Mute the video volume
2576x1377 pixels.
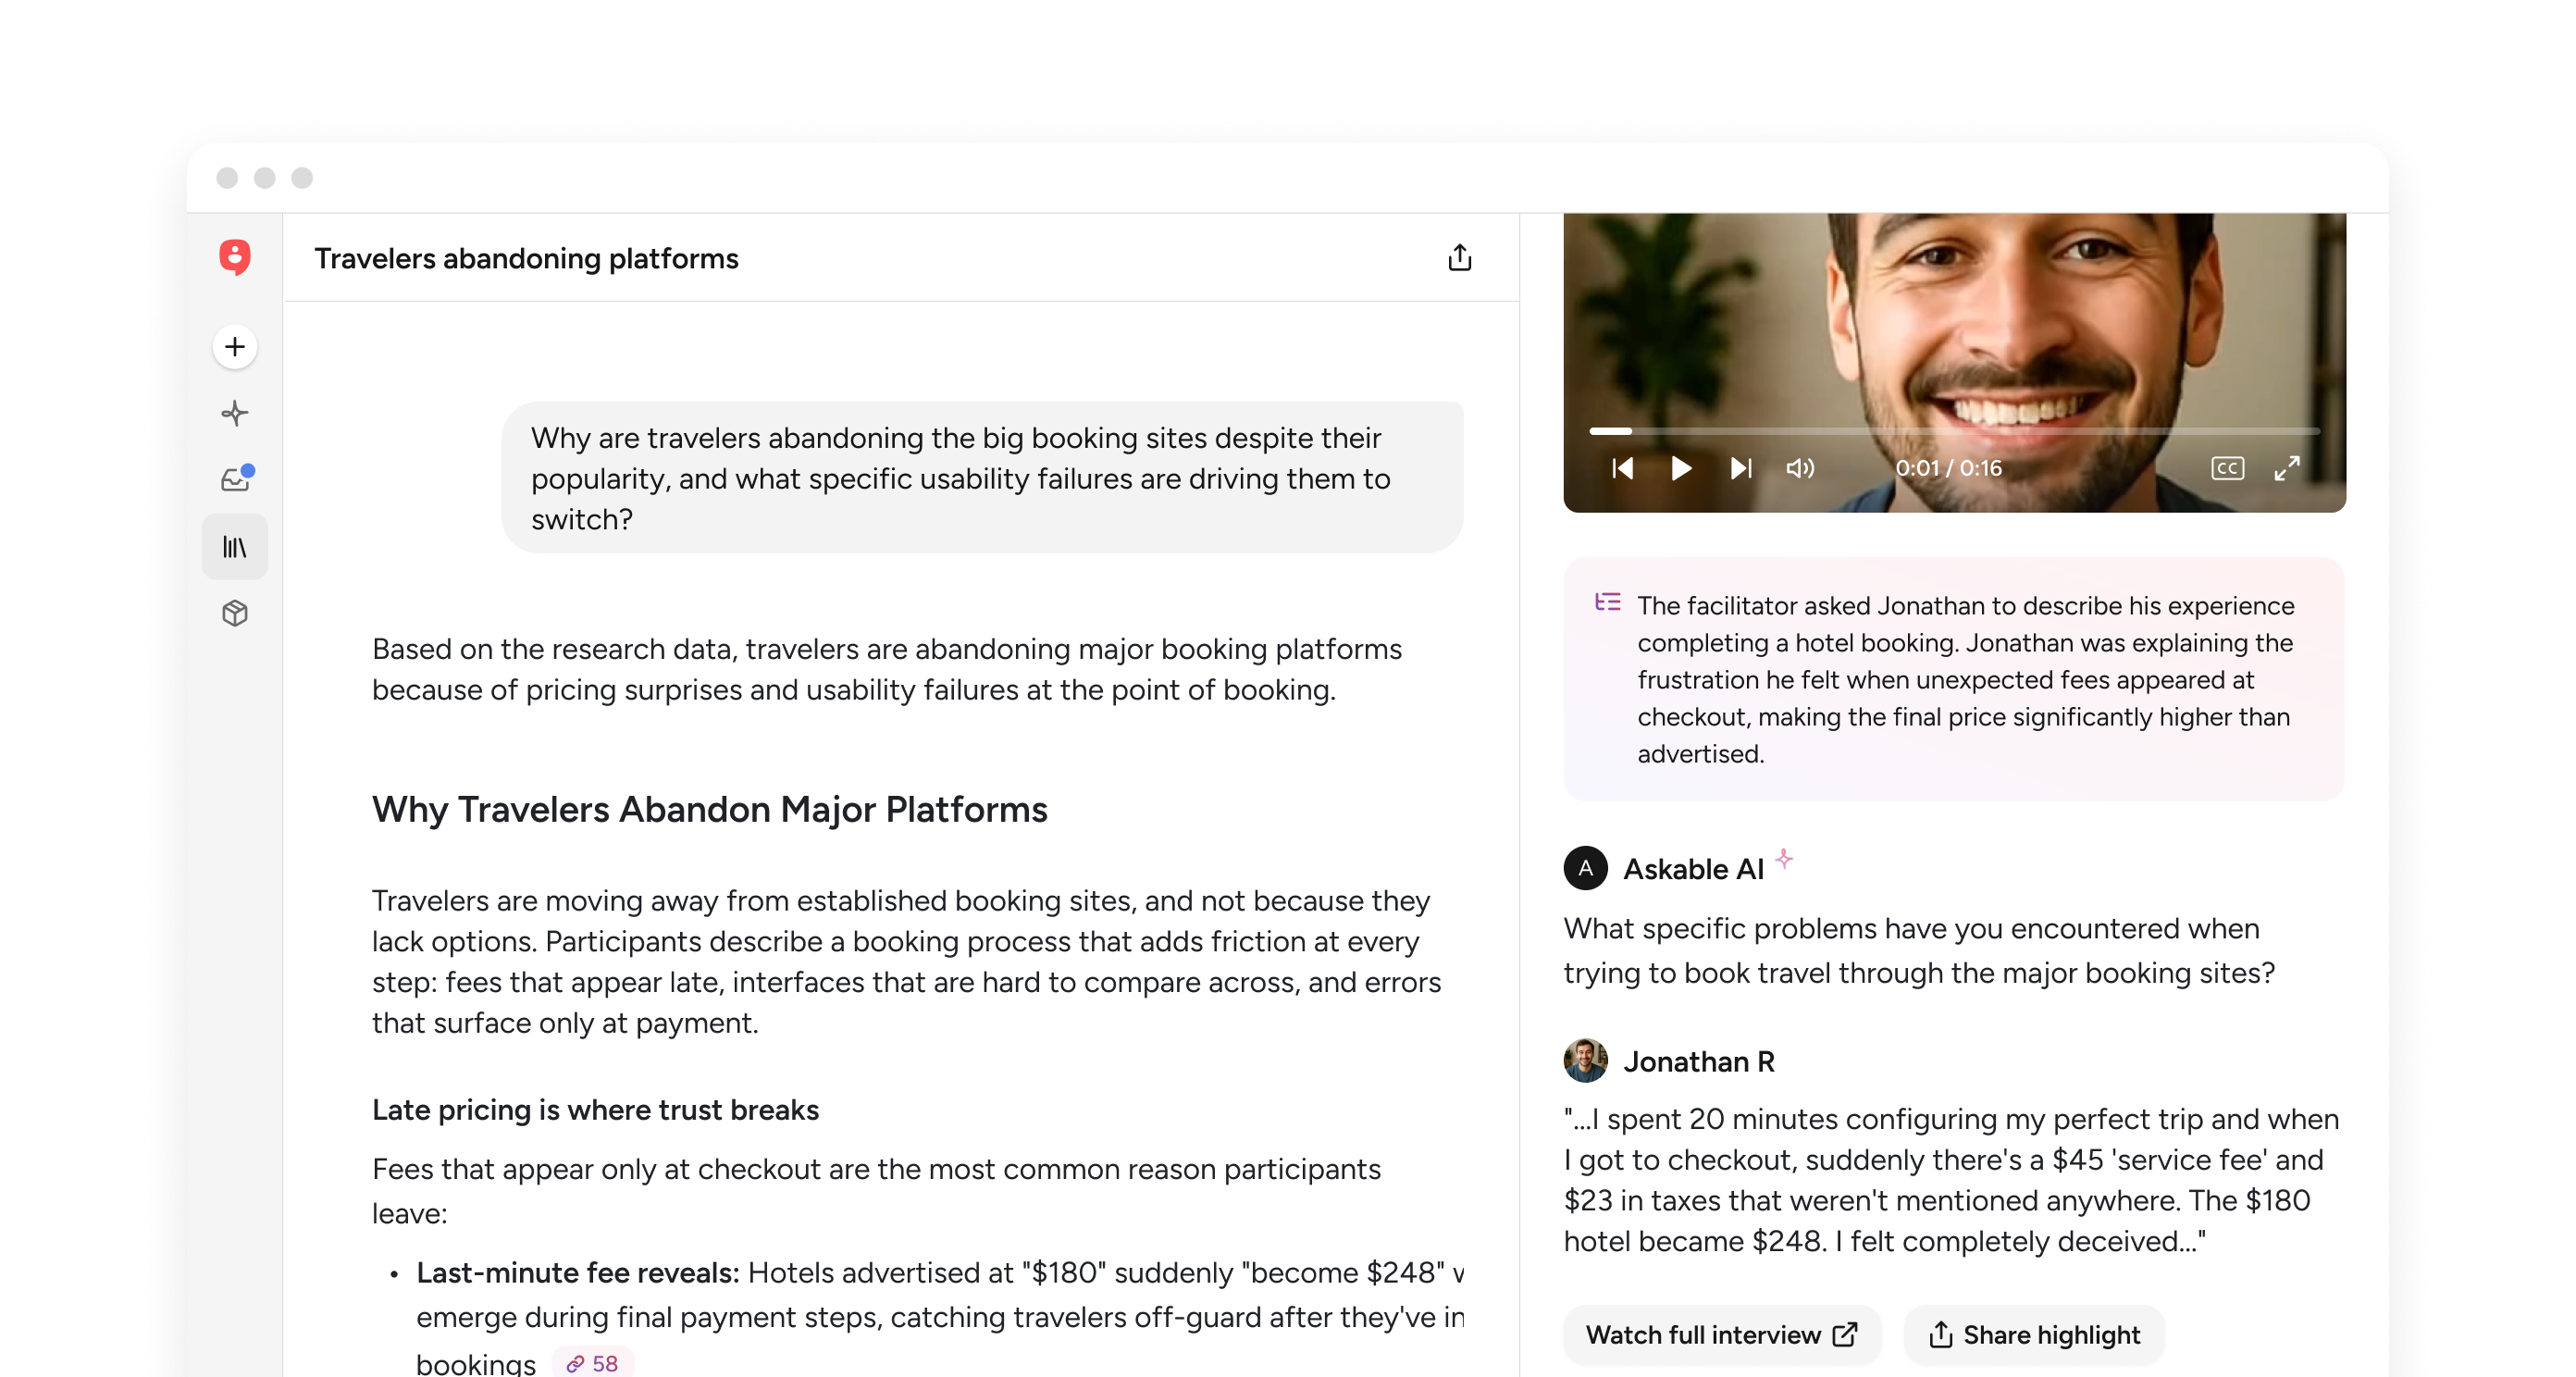pyautogui.click(x=1800, y=468)
